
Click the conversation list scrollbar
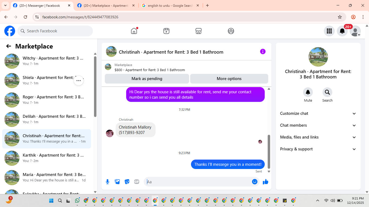point(95,86)
